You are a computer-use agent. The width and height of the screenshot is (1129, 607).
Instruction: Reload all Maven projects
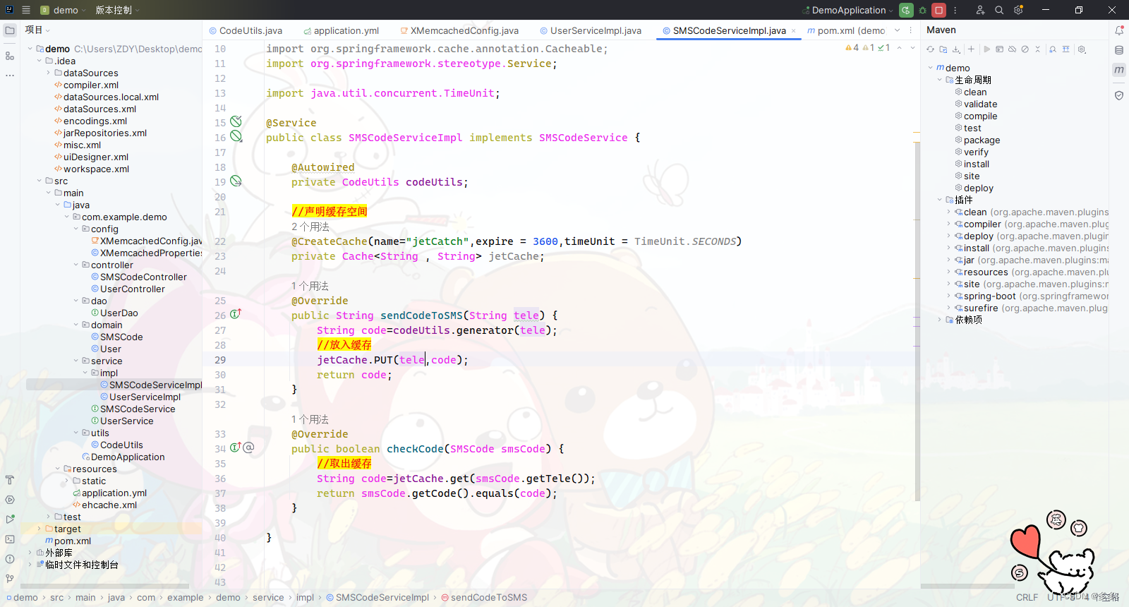click(931, 49)
